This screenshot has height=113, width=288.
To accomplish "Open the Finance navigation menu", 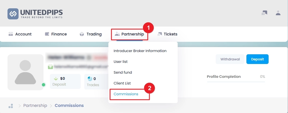I will click(56, 34).
